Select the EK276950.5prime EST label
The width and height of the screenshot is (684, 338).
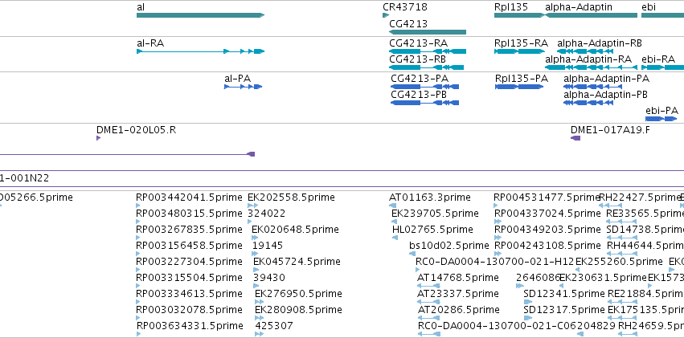[x=298, y=294]
